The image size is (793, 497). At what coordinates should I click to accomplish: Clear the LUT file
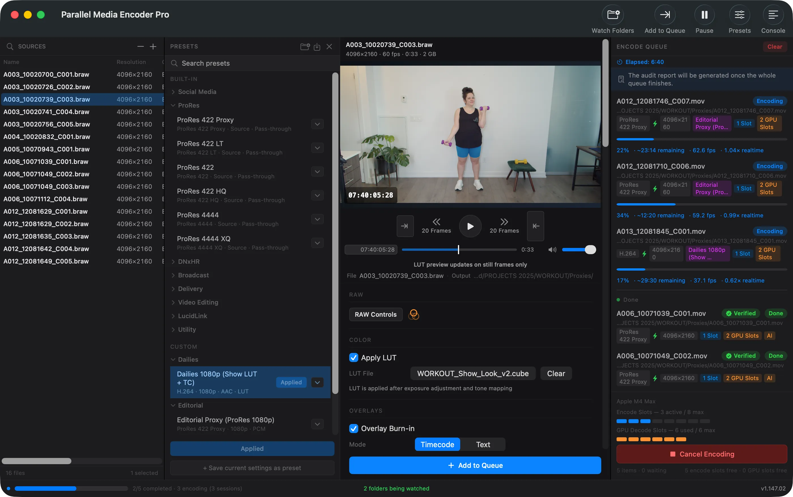click(556, 373)
